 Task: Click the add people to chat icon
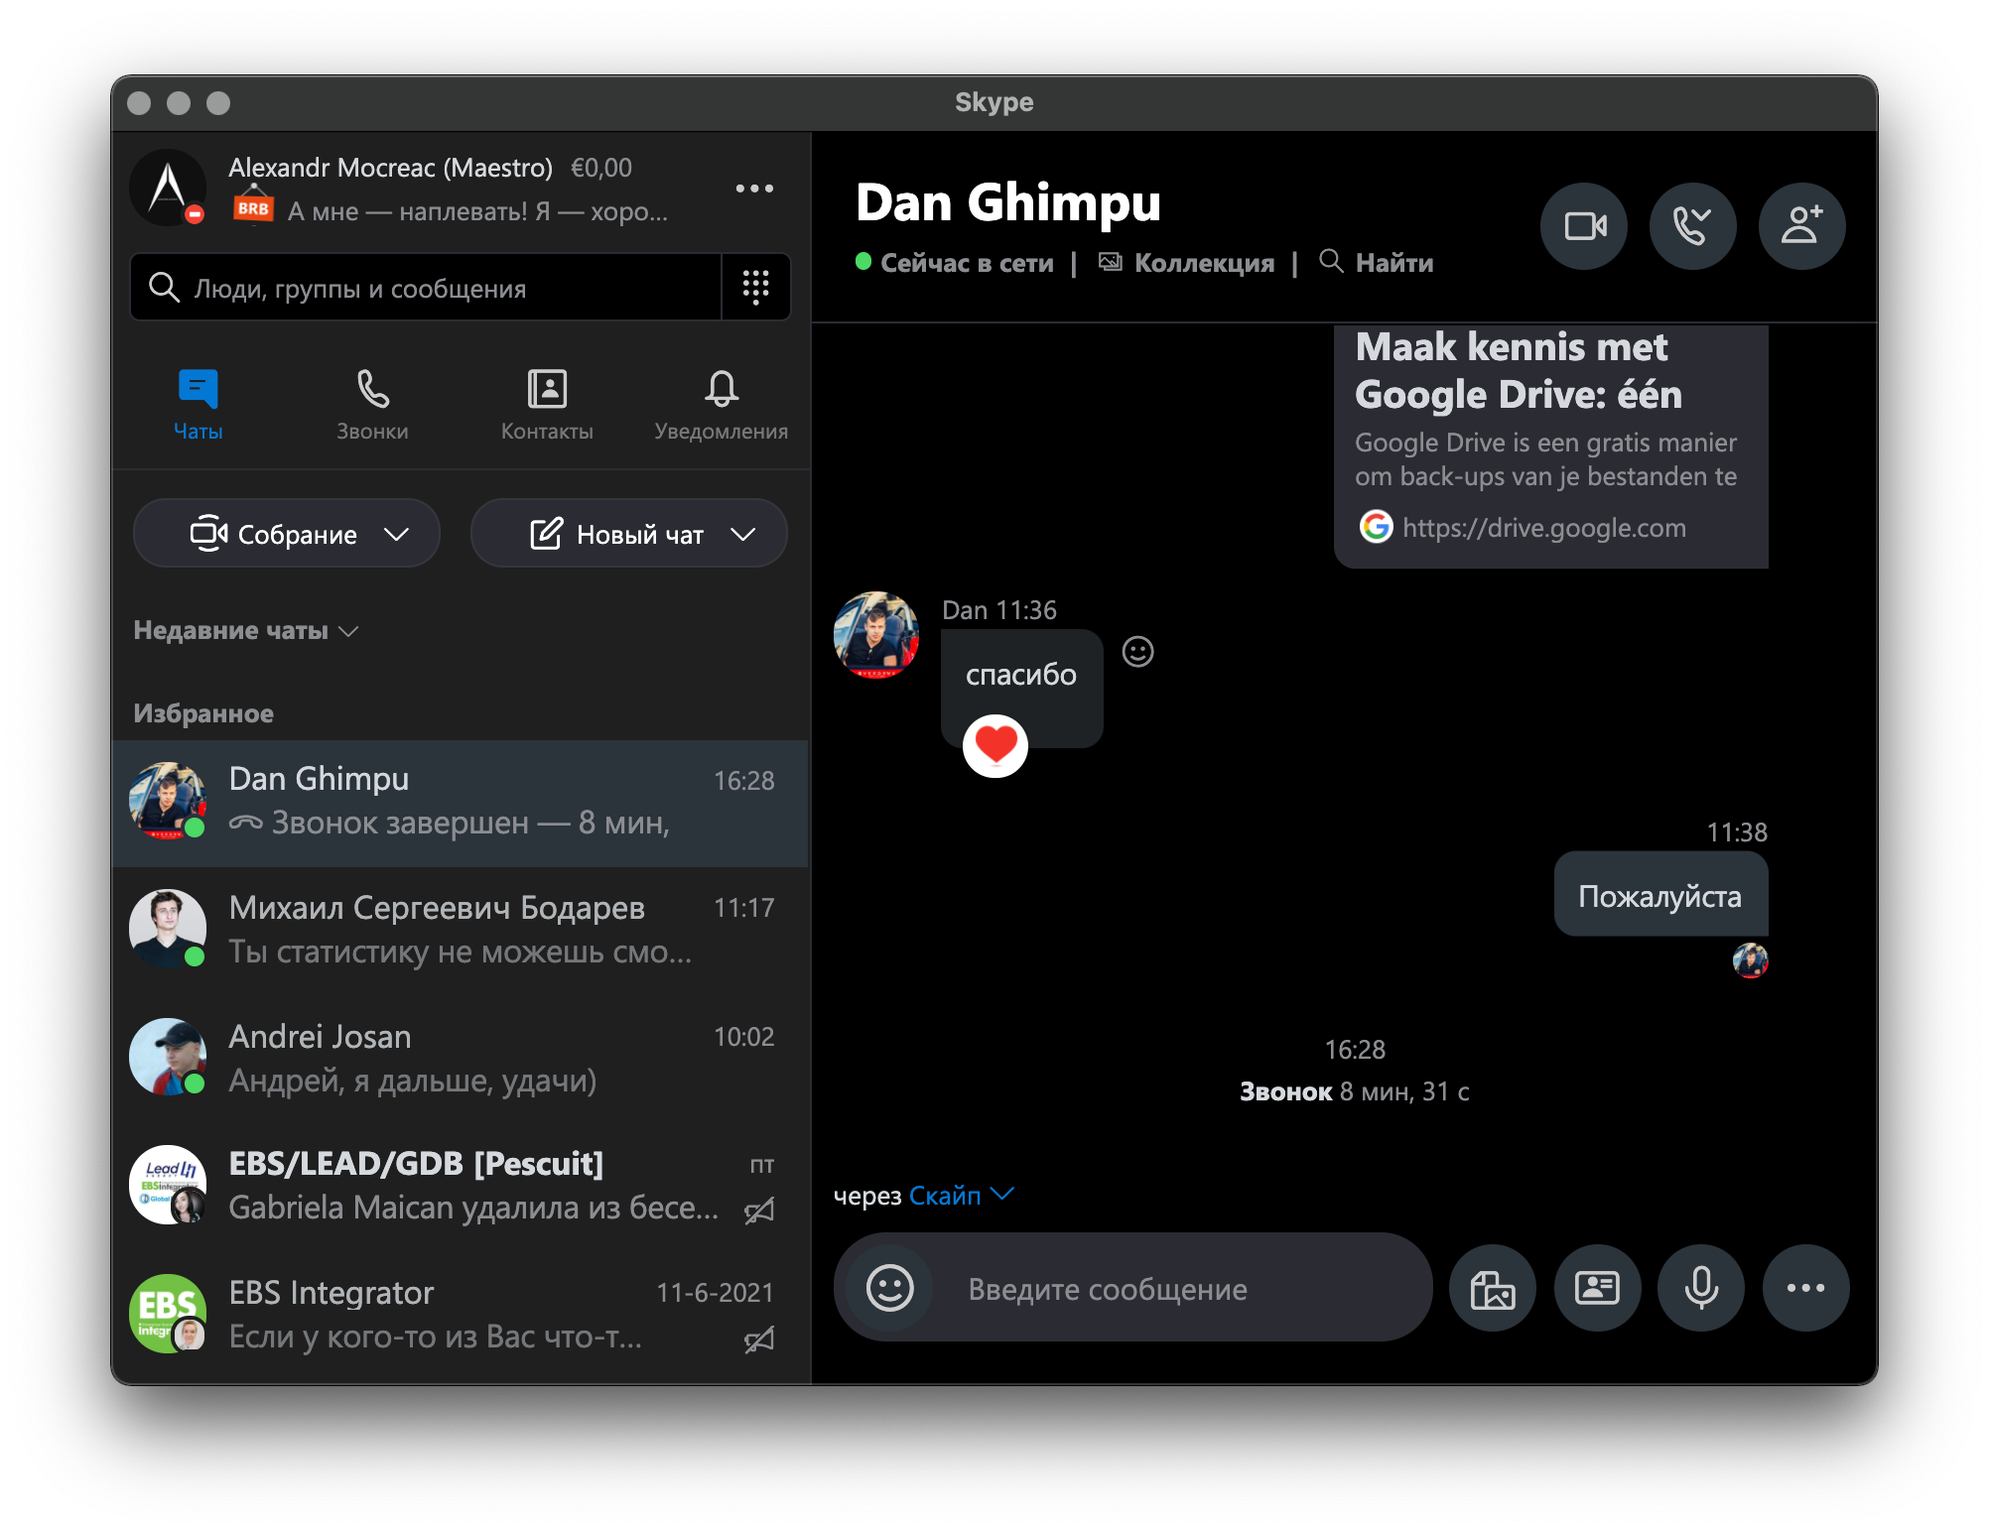pyautogui.click(x=1801, y=227)
